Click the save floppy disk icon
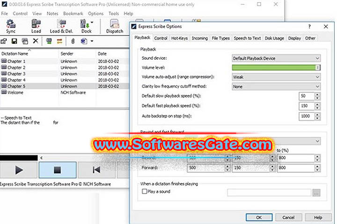This screenshot has width=337, height=224. pyautogui.click(x=14, y=41)
